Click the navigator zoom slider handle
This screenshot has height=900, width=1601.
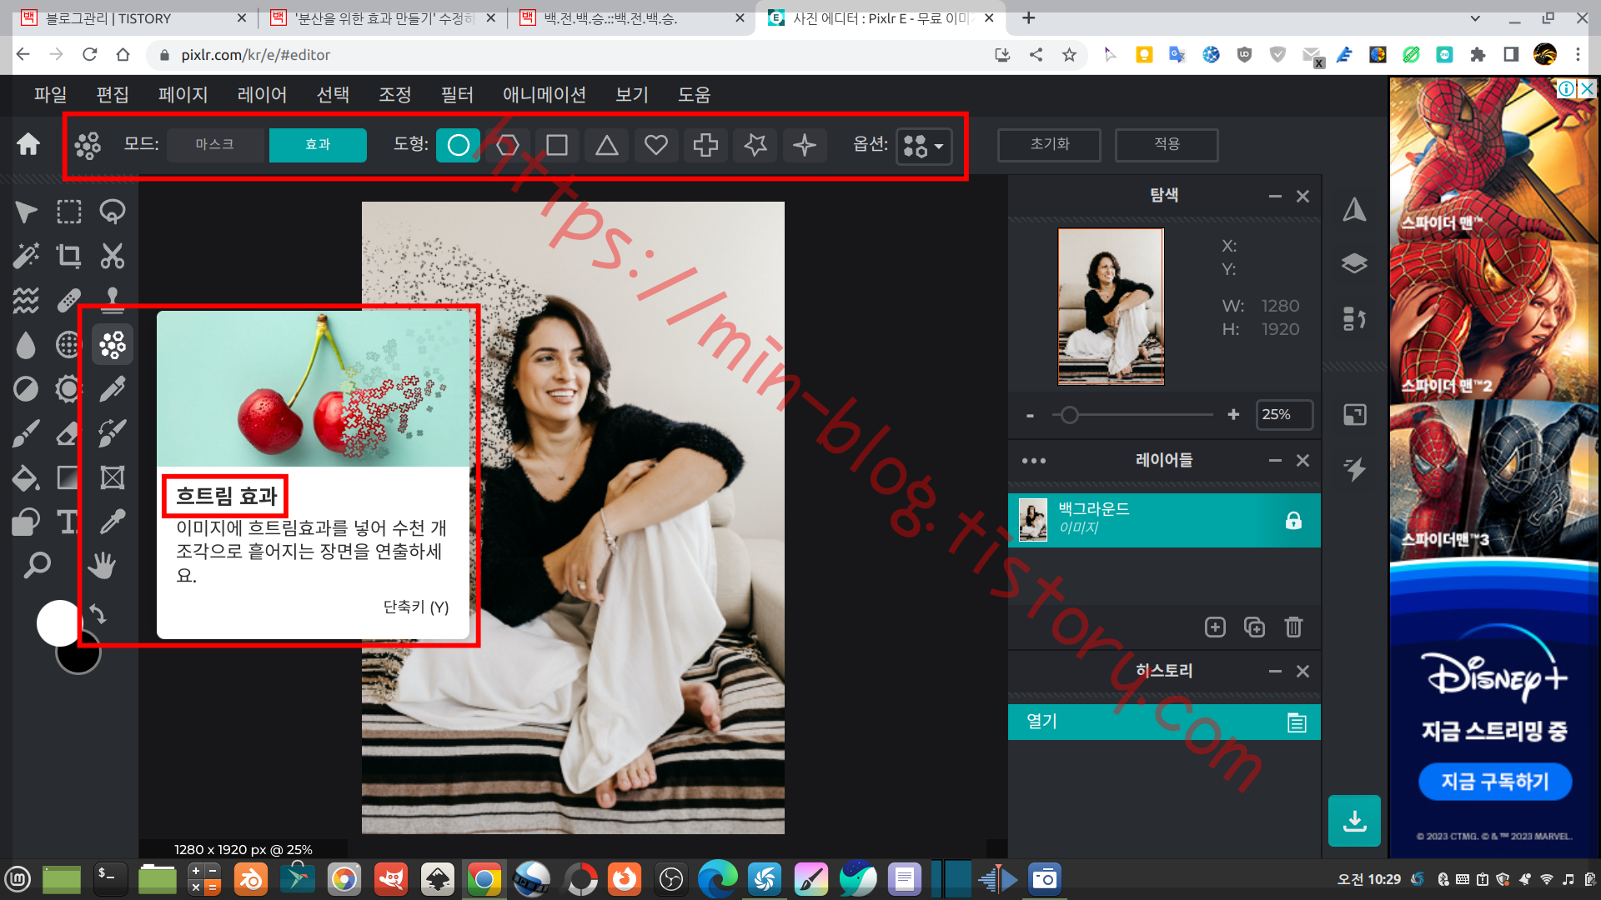click(1070, 415)
